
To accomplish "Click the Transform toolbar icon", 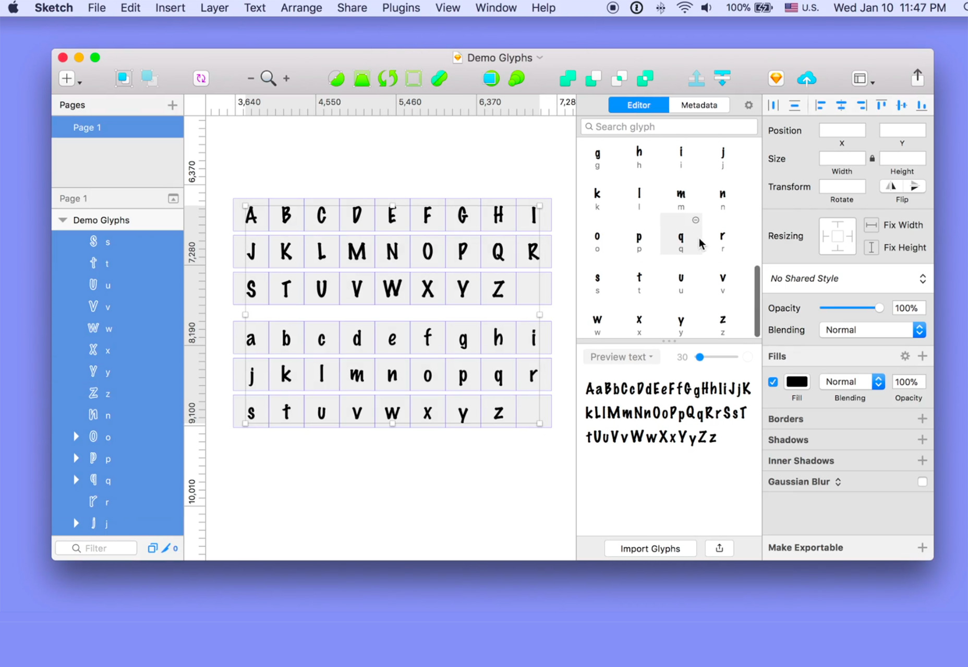I will [362, 79].
